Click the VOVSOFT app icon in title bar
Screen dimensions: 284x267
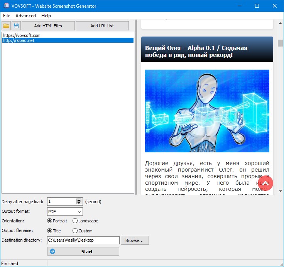pyautogui.click(x=6, y=6)
